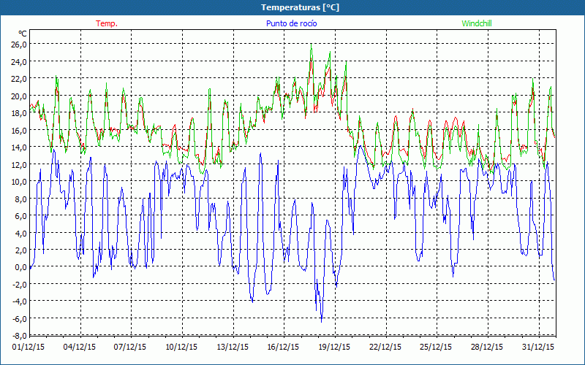Click the 0,0 y-axis value
This screenshot has height=365, width=585.
click(x=21, y=267)
